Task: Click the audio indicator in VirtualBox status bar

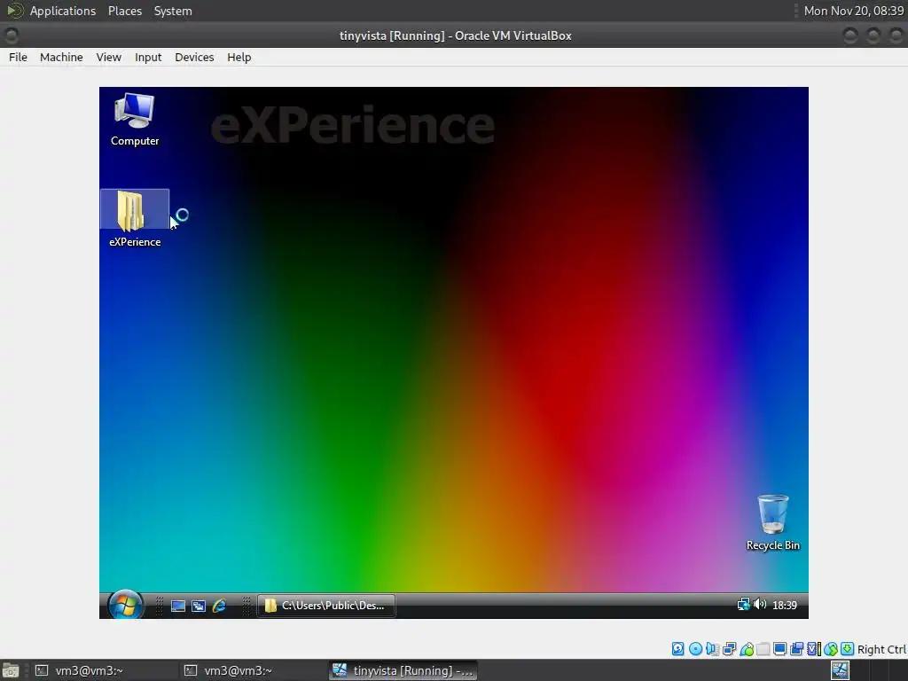Action: (712, 649)
